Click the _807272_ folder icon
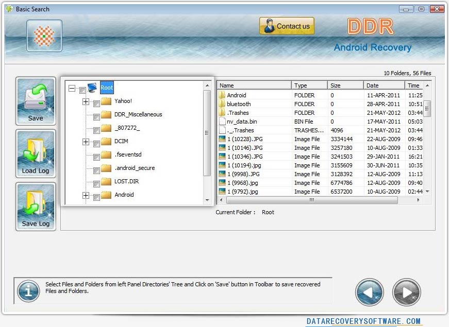Viewport: 449px width, 327px height. point(106,128)
